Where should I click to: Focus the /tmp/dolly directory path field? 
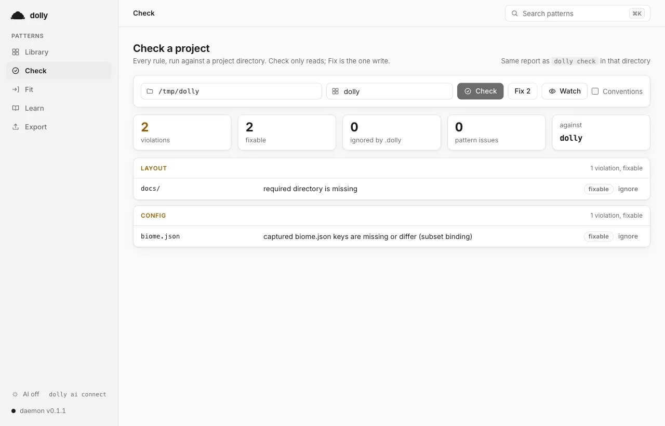(231, 91)
